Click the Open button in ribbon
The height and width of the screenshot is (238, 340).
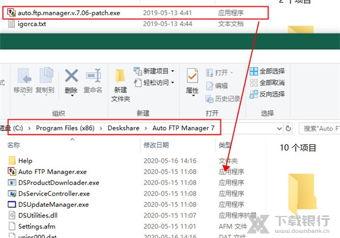[x=219, y=73]
